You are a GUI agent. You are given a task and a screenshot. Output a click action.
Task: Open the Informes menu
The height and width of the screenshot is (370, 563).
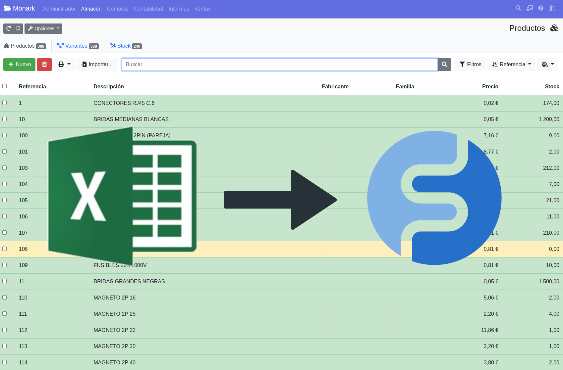pos(179,9)
